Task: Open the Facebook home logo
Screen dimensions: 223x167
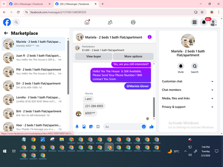Action: point(7,22)
